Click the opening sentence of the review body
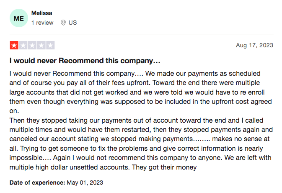The height and width of the screenshot is (193, 282). [76, 74]
